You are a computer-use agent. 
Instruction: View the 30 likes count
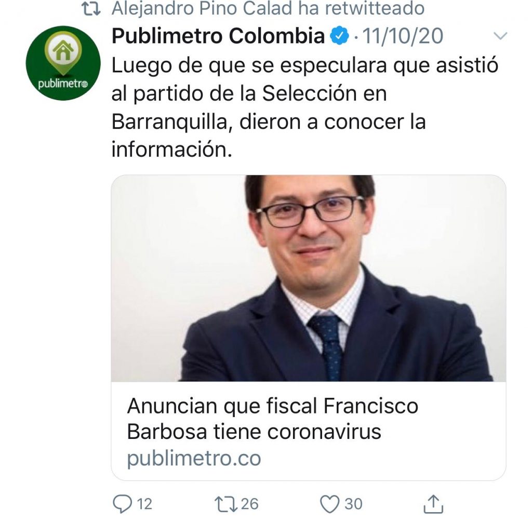point(354,504)
